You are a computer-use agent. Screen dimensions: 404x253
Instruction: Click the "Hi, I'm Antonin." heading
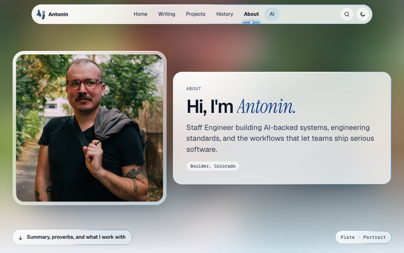[x=241, y=106]
